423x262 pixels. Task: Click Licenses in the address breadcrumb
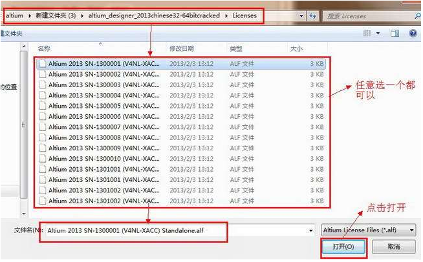pos(244,15)
